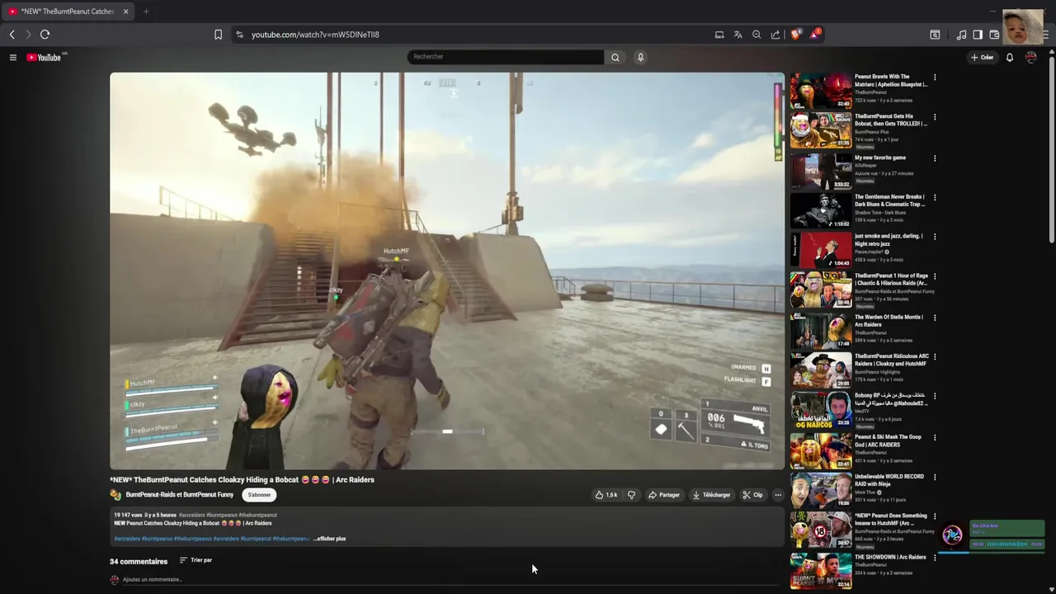Click the share page icon in address bar
The height and width of the screenshot is (594, 1056).
(x=775, y=35)
